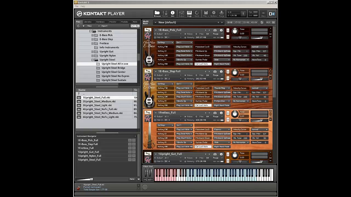The height and width of the screenshot is (197, 351).
Task: Open the Quick-load browser icon
Action: click(x=197, y=14)
